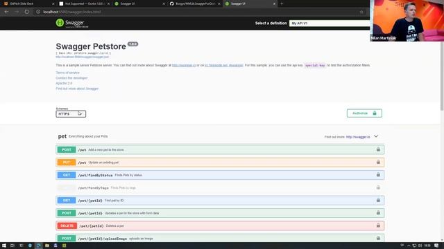
Task: Expand PUT /pet Update an existing pet
Action: click(x=220, y=163)
